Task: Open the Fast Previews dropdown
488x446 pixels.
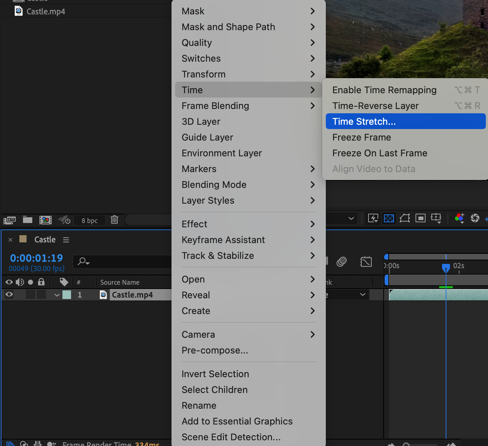Action: [x=373, y=218]
